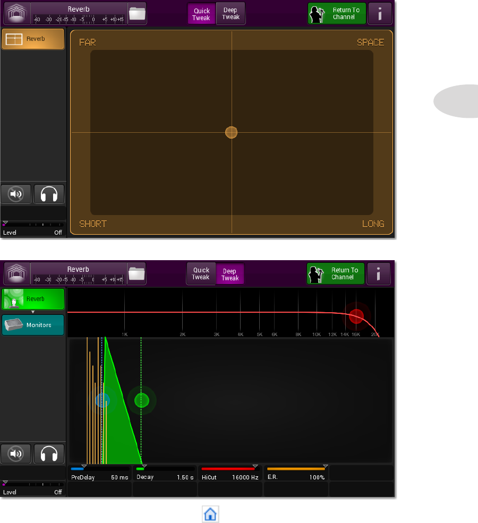Select the Quick Tweak tab in the bottom panel
Viewport: 478px width, 523px height.
[201, 273]
